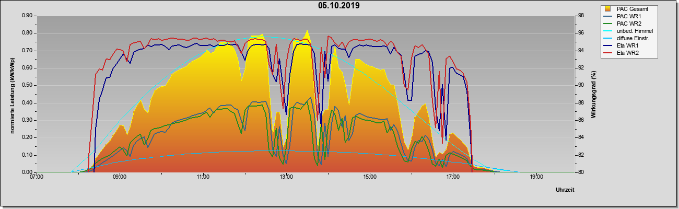Click the 07:00 time tick label

point(37,177)
